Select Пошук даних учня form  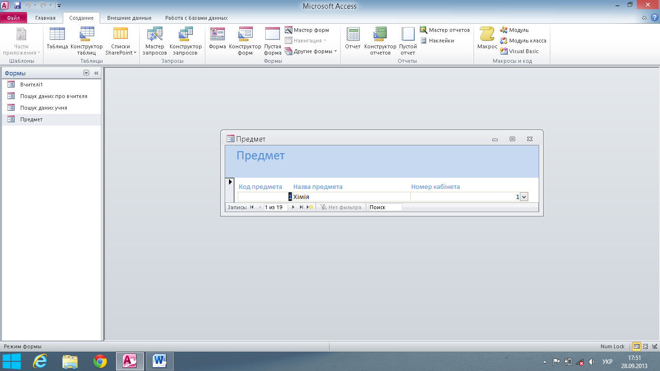coord(51,108)
